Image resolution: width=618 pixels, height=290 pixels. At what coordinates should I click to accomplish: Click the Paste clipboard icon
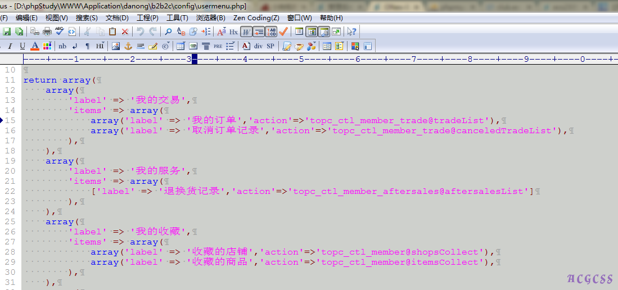pyautogui.click(x=112, y=31)
